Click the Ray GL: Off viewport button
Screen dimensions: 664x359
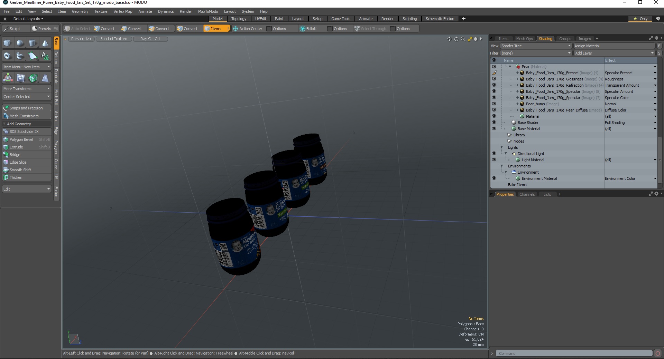[x=150, y=39]
